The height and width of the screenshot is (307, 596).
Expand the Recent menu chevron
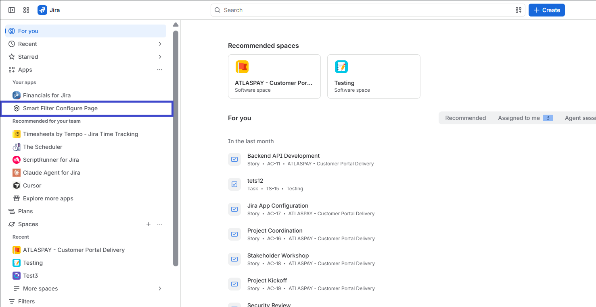pyautogui.click(x=160, y=44)
